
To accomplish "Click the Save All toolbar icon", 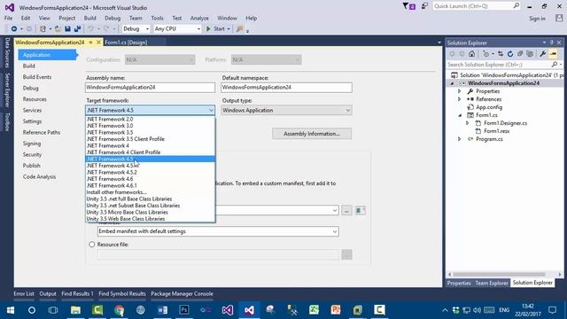I will click(x=77, y=28).
